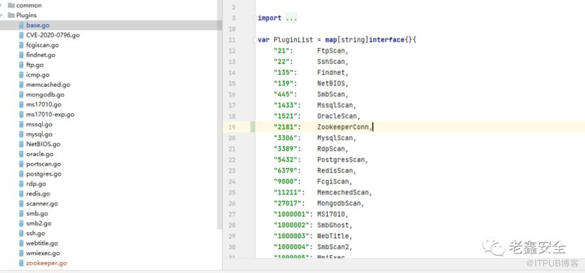Collapse the Plugins folder tree arrow
The width and height of the screenshot is (585, 273).
coord(3,14)
